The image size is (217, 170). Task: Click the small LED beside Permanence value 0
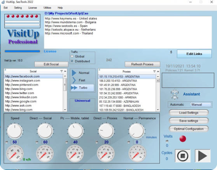coord(129,142)
